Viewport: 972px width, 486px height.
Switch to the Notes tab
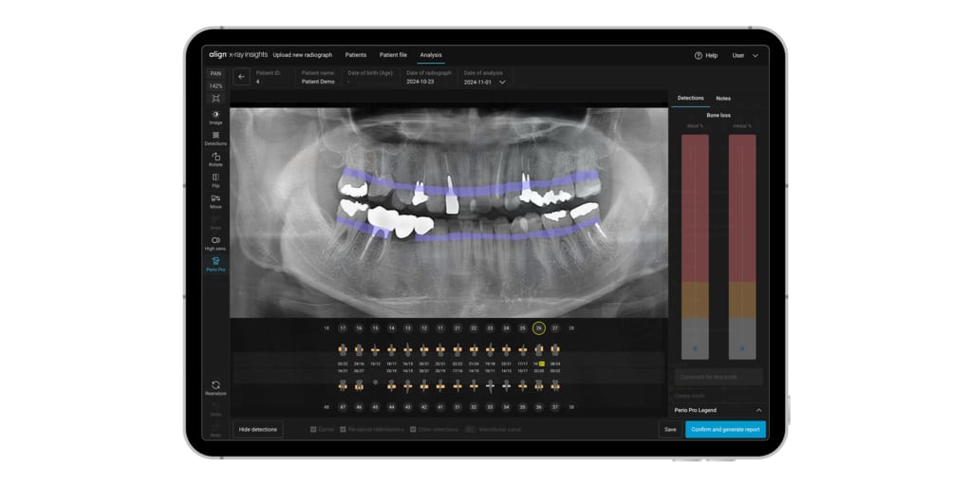tap(723, 99)
